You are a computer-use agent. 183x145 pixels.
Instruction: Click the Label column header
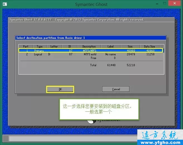[111, 46]
